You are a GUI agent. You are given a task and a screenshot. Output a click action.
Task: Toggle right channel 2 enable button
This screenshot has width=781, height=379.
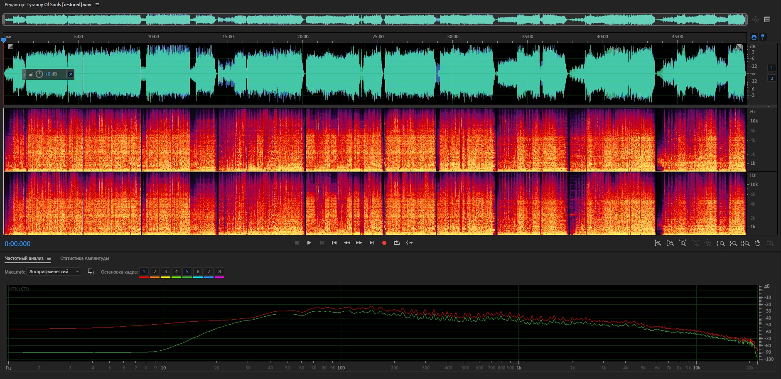(772, 78)
